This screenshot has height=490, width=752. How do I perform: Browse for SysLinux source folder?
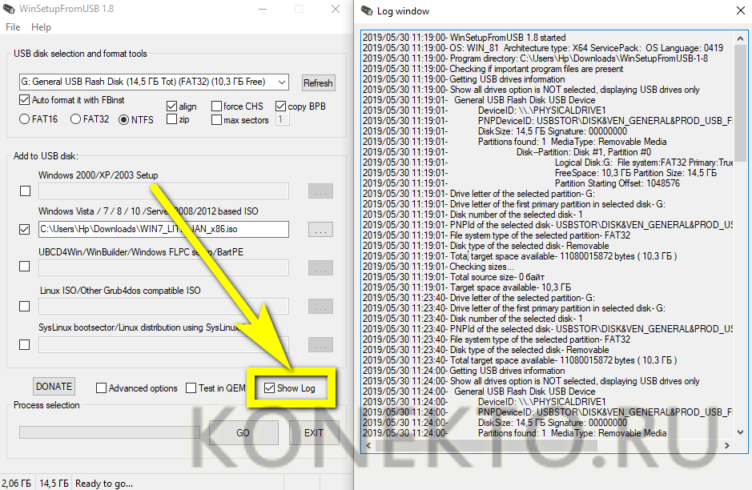point(320,344)
